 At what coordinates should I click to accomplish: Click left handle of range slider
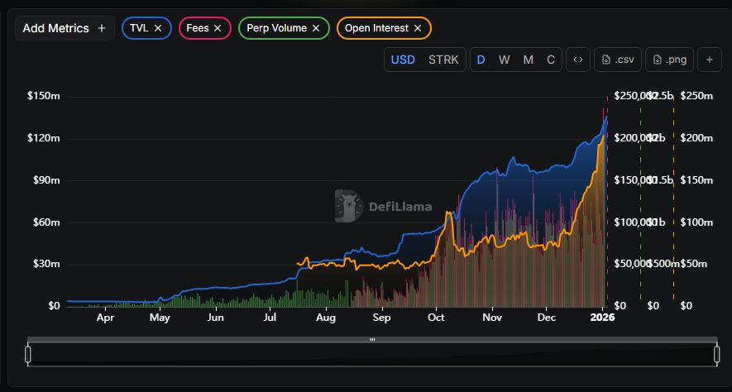click(x=28, y=355)
